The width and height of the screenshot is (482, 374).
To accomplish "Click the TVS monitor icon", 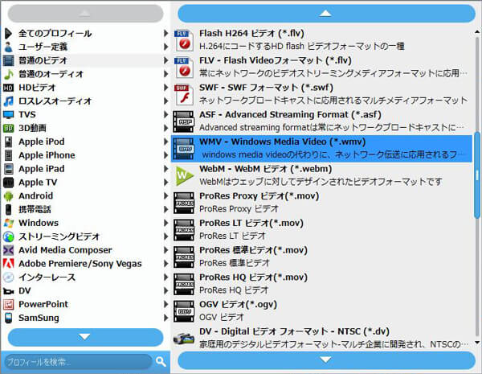I will tap(8, 114).
